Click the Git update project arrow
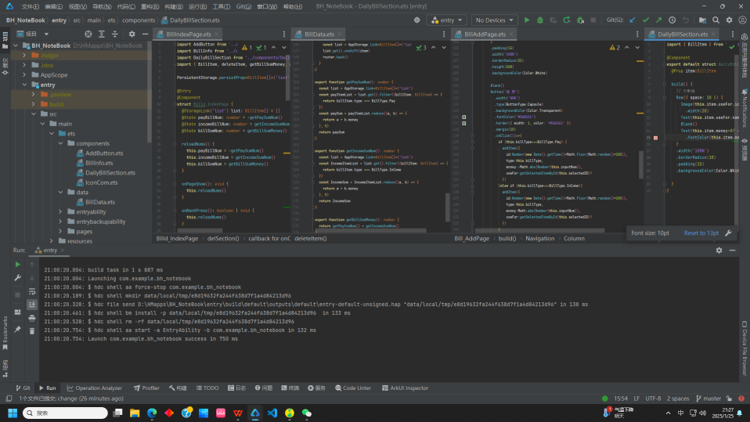The image size is (750, 422). point(633,20)
